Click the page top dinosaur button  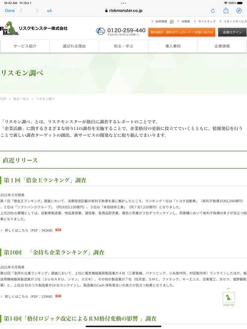click(229, 297)
